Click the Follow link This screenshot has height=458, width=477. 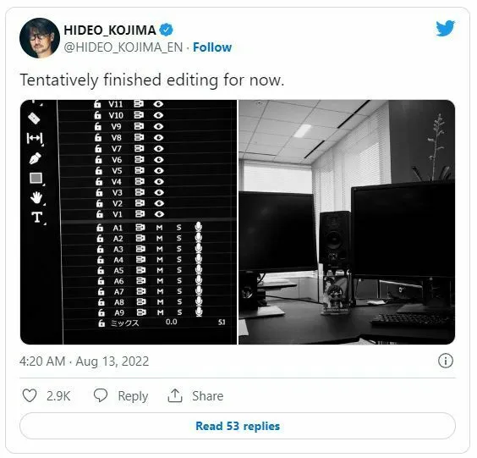click(212, 47)
